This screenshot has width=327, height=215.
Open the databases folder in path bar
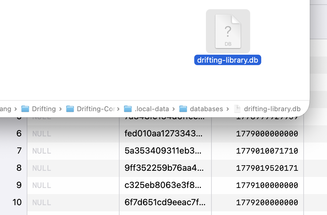pos(201,109)
